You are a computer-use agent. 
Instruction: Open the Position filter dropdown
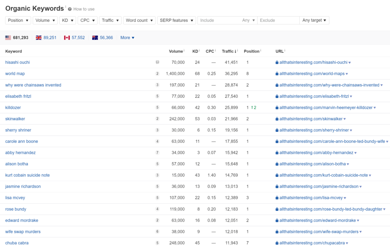tap(18, 20)
